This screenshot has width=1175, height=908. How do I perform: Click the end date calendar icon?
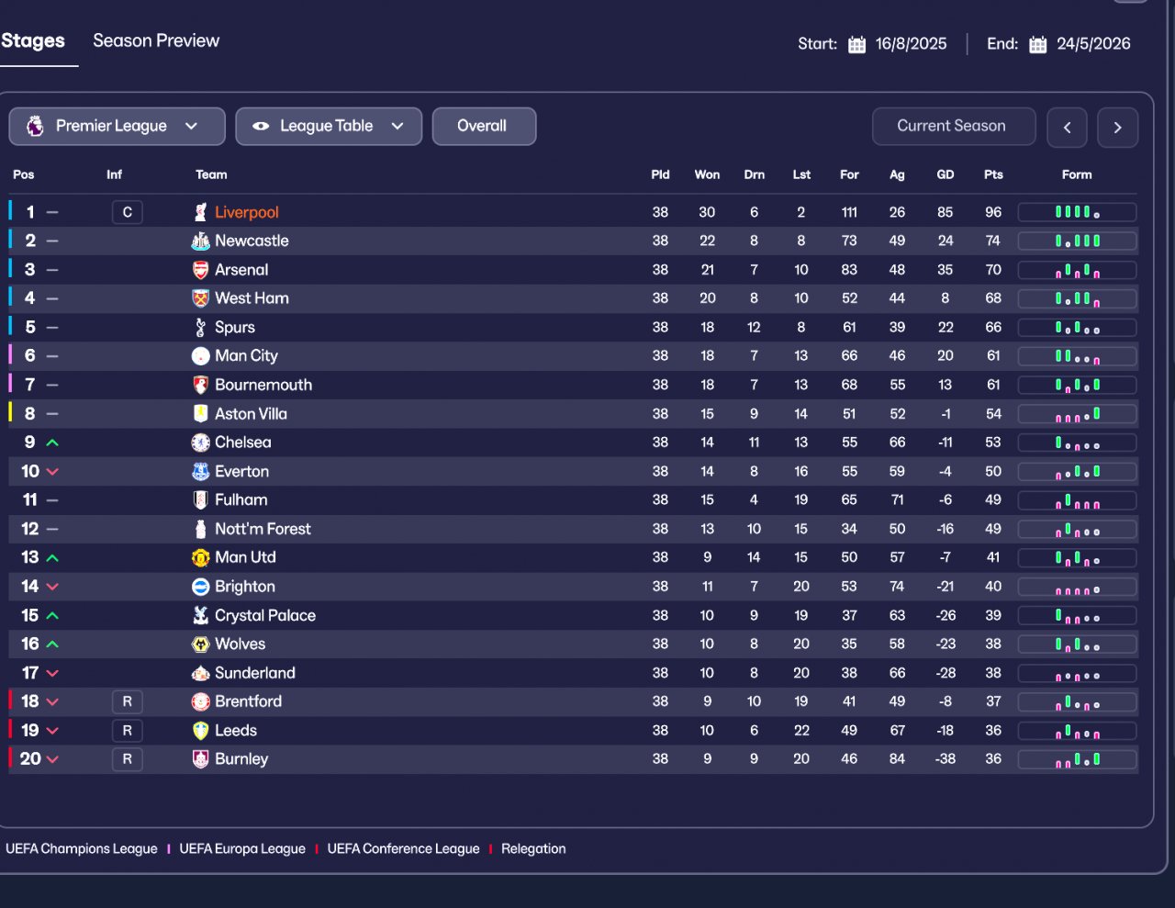pos(1037,44)
